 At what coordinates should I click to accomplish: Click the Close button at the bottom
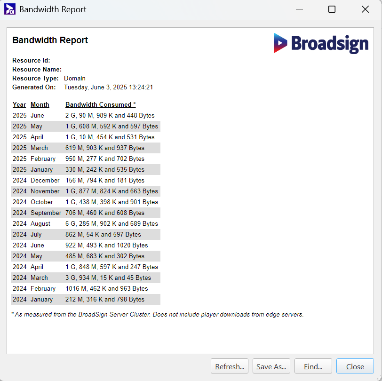355,366
